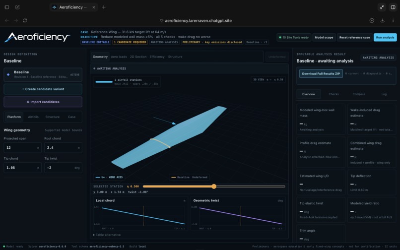Image resolution: width=400 pixels, height=250 pixels.
Task: Click the Local chord chart
Action: tap(140, 213)
